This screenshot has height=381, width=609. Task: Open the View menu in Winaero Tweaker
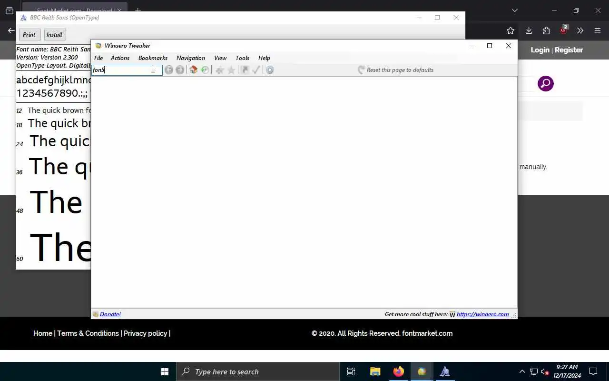(x=220, y=58)
